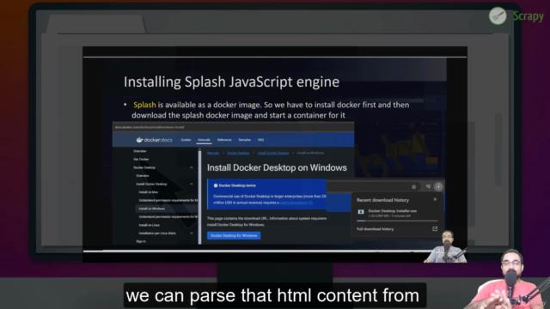Screen dimensions: 550x309
Task: Click the Docker Desktop Installer.exe file icon
Action: click(x=361, y=212)
